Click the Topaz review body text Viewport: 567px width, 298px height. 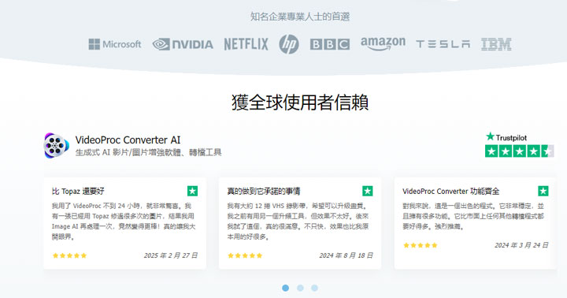124,222
